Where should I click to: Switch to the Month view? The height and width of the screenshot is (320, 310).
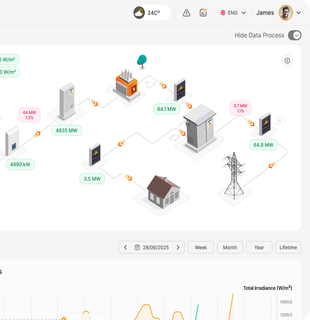pyautogui.click(x=230, y=247)
